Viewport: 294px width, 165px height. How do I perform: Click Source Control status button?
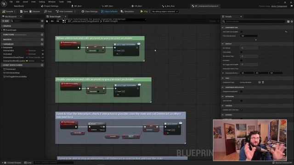coord(282,163)
